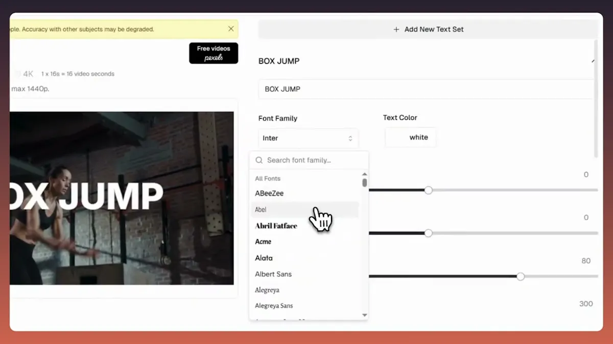Click the video preview thumbnail
The width and height of the screenshot is (613, 344).
[122, 198]
